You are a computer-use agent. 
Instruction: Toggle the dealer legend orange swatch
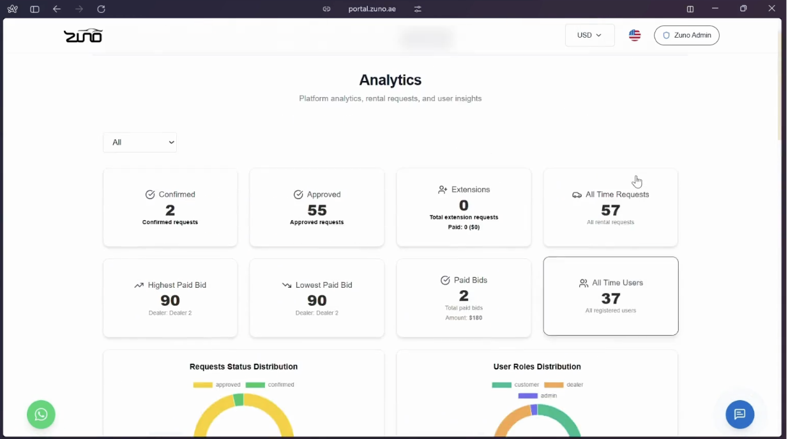point(554,385)
